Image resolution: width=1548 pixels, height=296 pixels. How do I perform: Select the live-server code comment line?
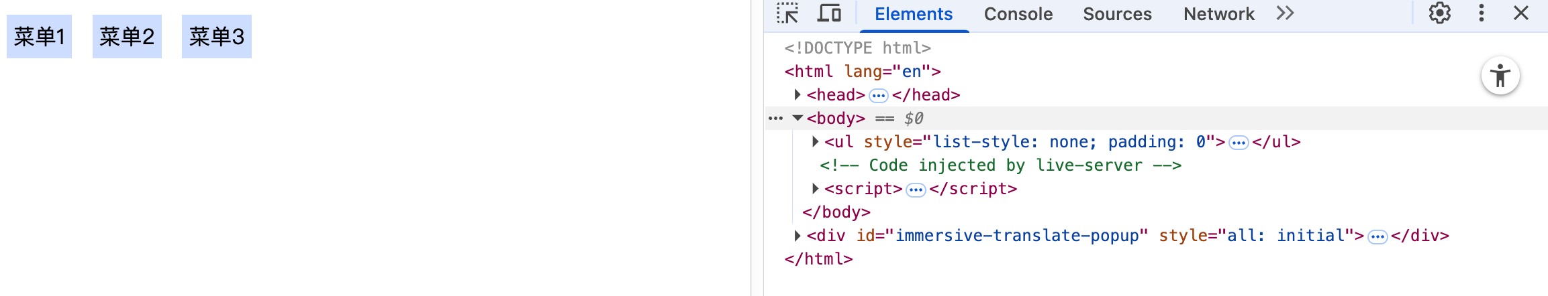pyautogui.click(x=1000, y=165)
